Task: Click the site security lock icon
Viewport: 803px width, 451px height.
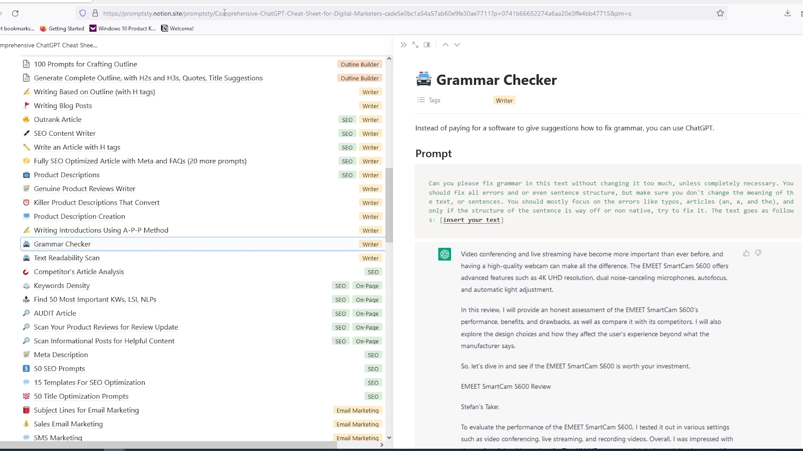Action: 95,13
